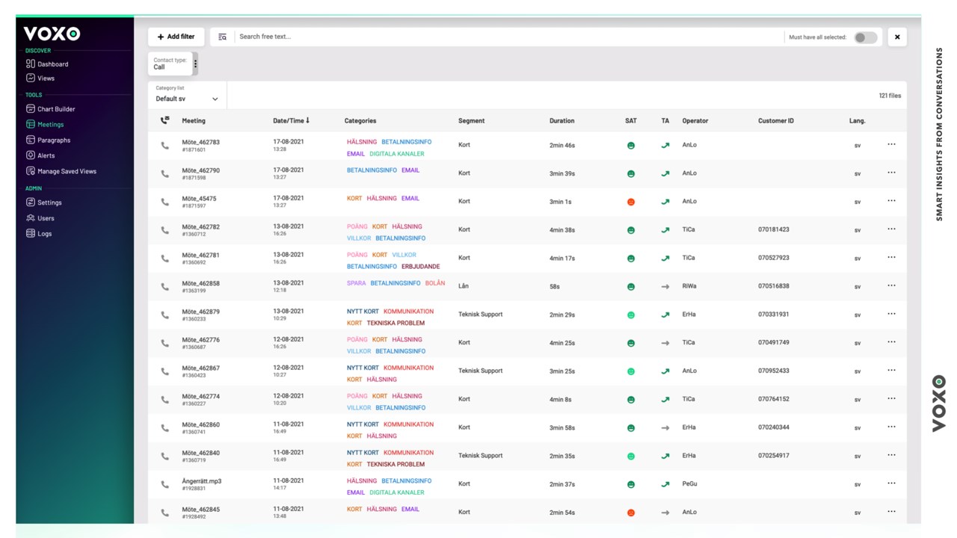The height and width of the screenshot is (538, 957).
Task: Click the HÄLSNING category tag on Möte_462783
Action: pos(362,142)
